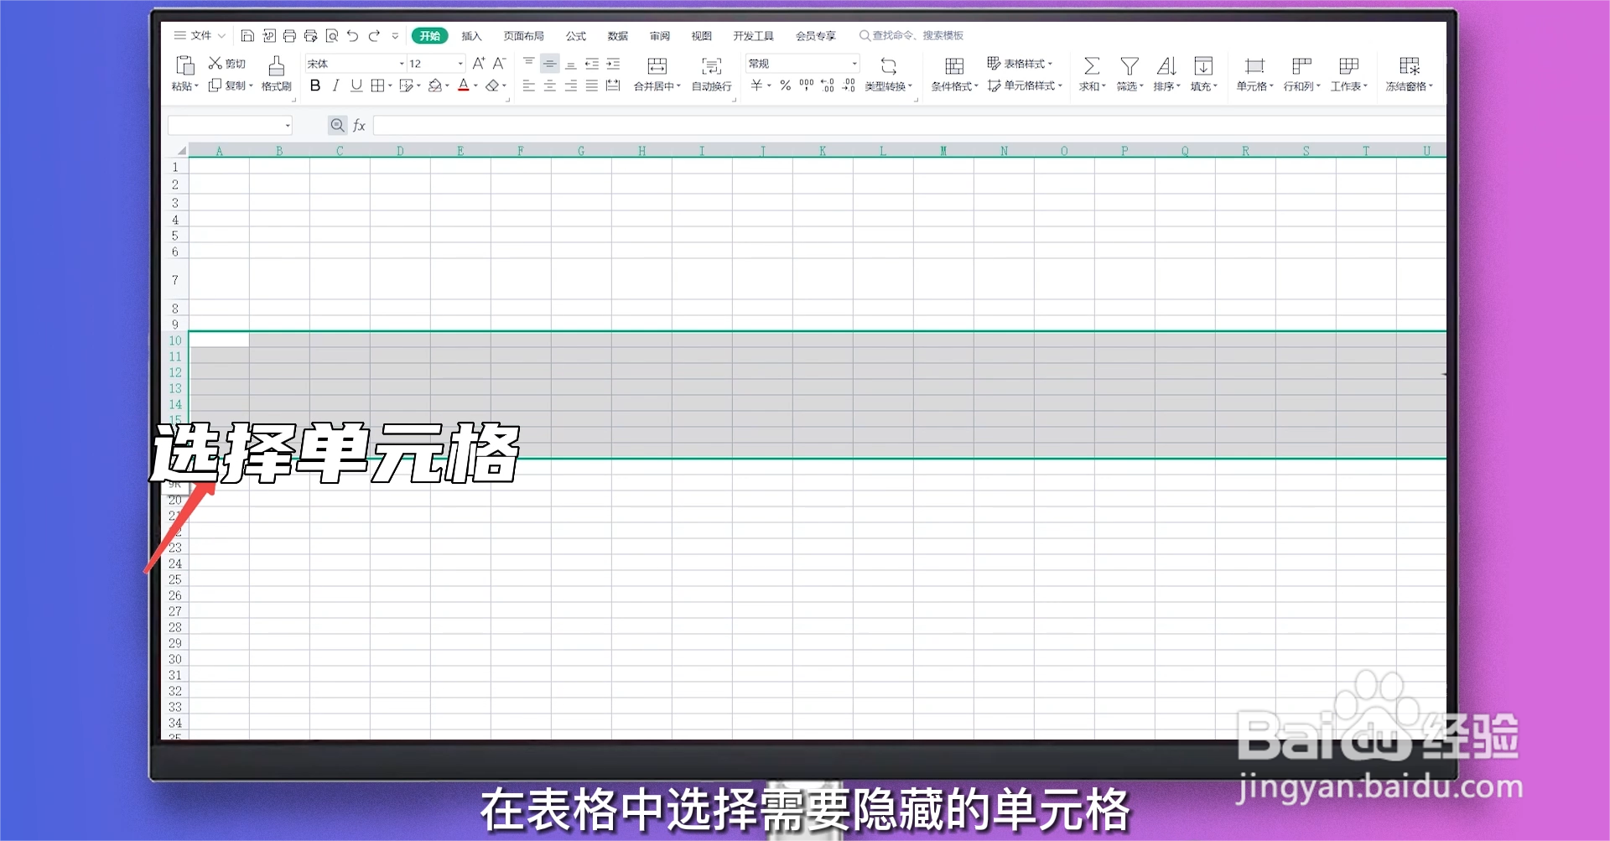Click the Save icon in quick access toolbar

pyautogui.click(x=247, y=36)
